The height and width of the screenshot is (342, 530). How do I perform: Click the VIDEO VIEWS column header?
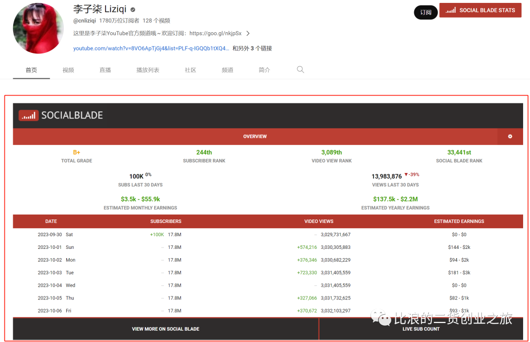(319, 221)
